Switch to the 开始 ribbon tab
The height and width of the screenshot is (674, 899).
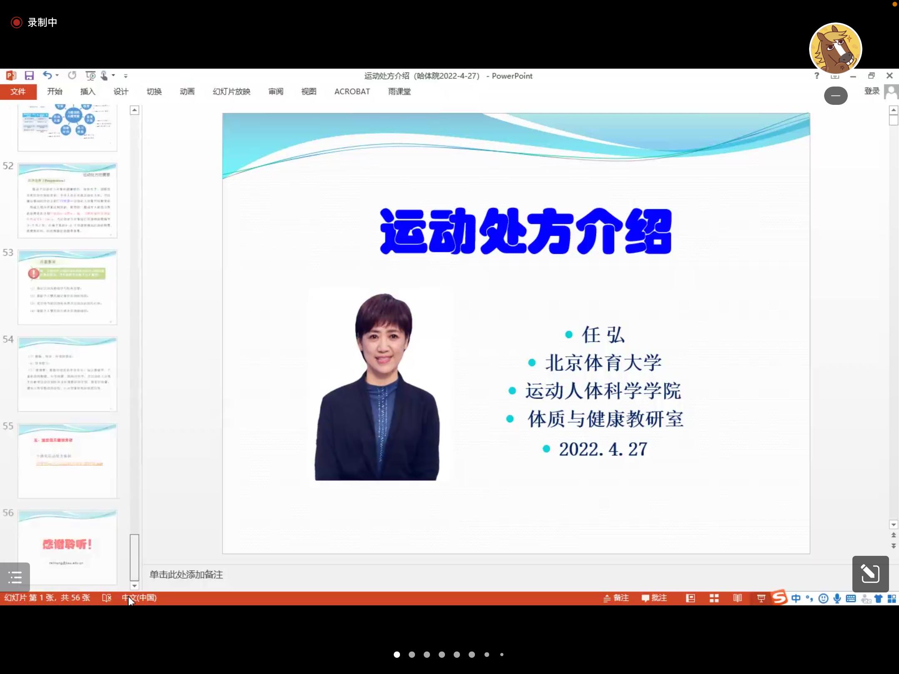pyautogui.click(x=55, y=92)
